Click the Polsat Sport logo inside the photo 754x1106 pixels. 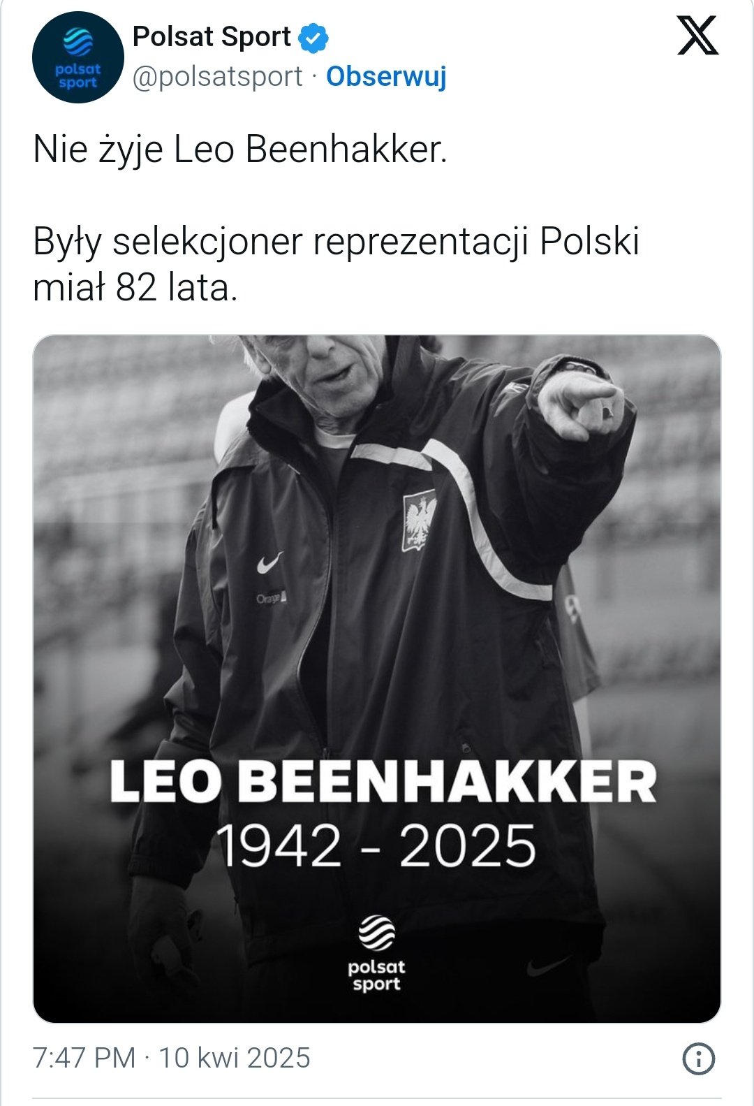pyautogui.click(x=376, y=954)
